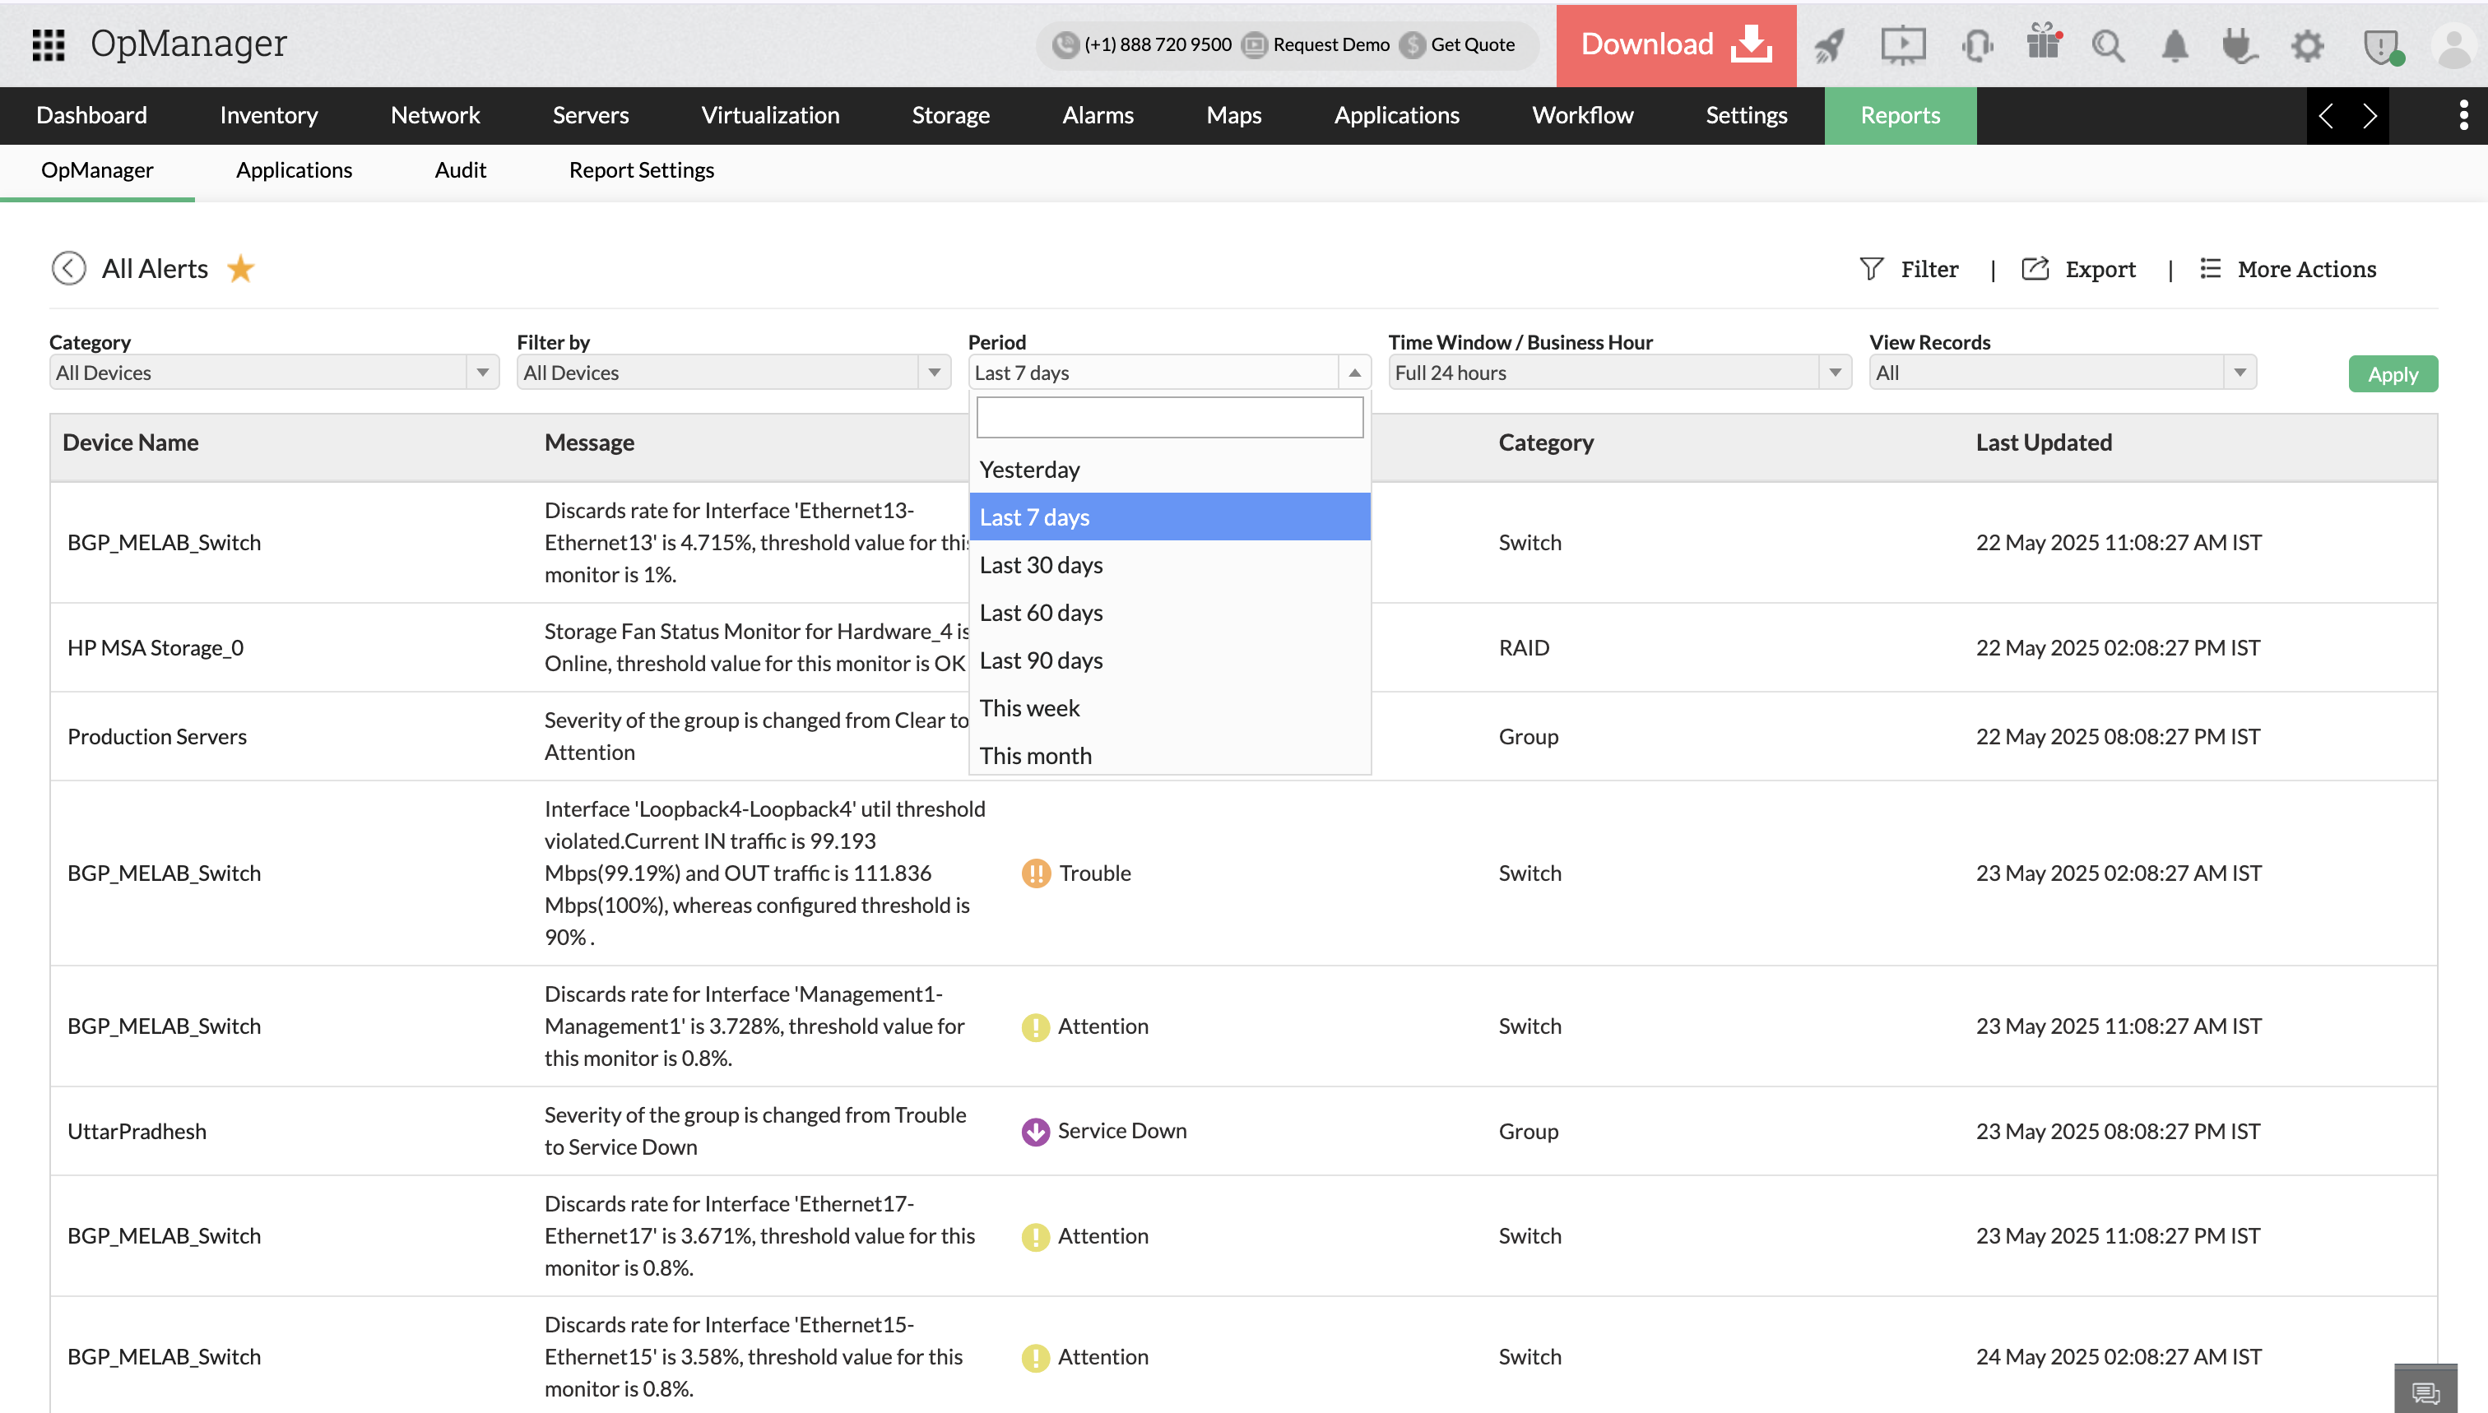2488x1413 pixels.
Task: Click the settings gear icon in header
Action: [x=2306, y=44]
